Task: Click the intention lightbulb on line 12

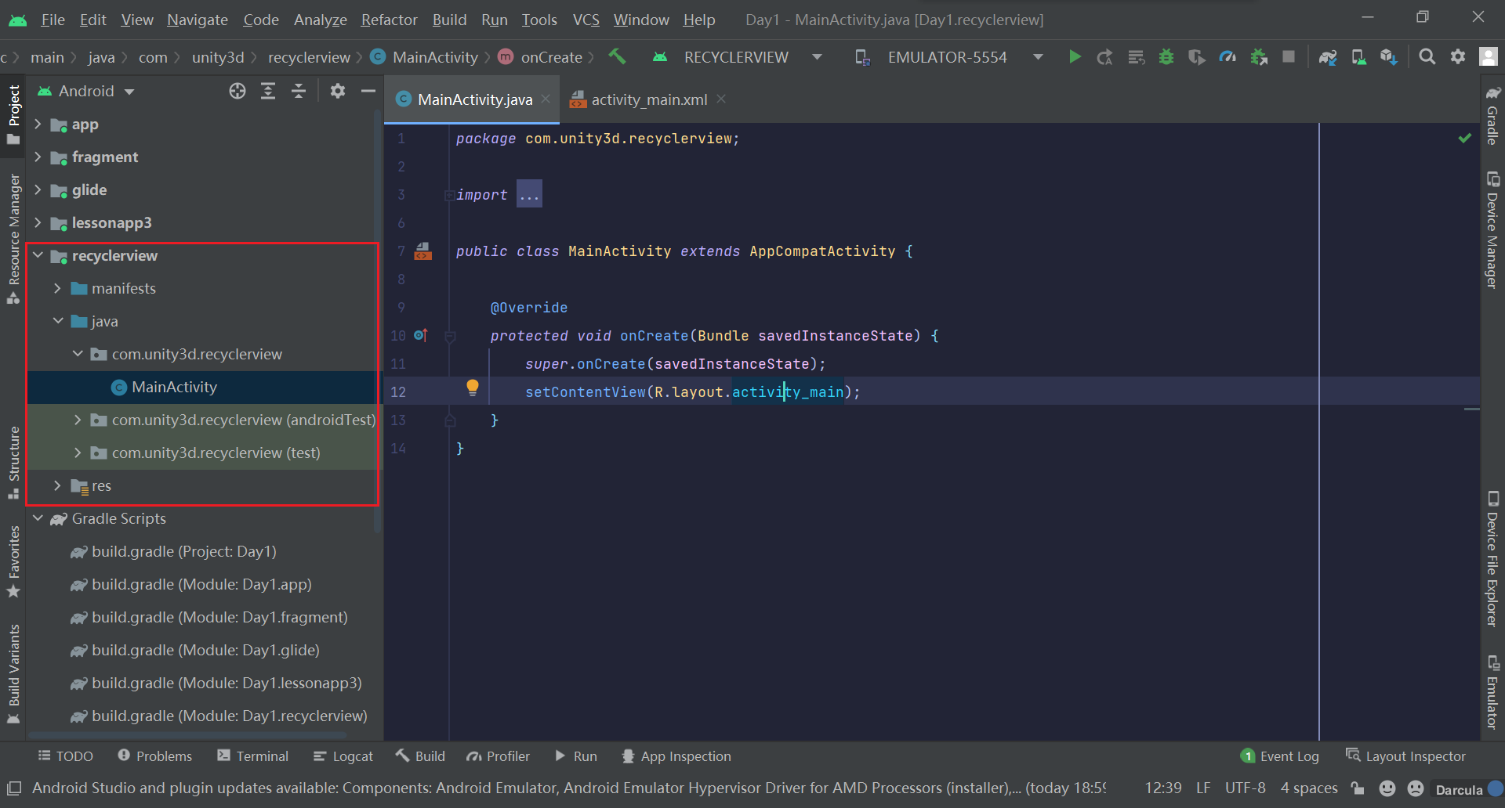Action: [472, 387]
